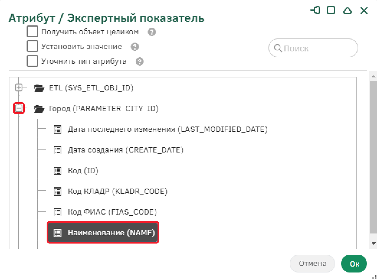The width and height of the screenshot is (377, 279).
Task: Click help icon beside Уточнить тип атрибута
Action: click(140, 61)
